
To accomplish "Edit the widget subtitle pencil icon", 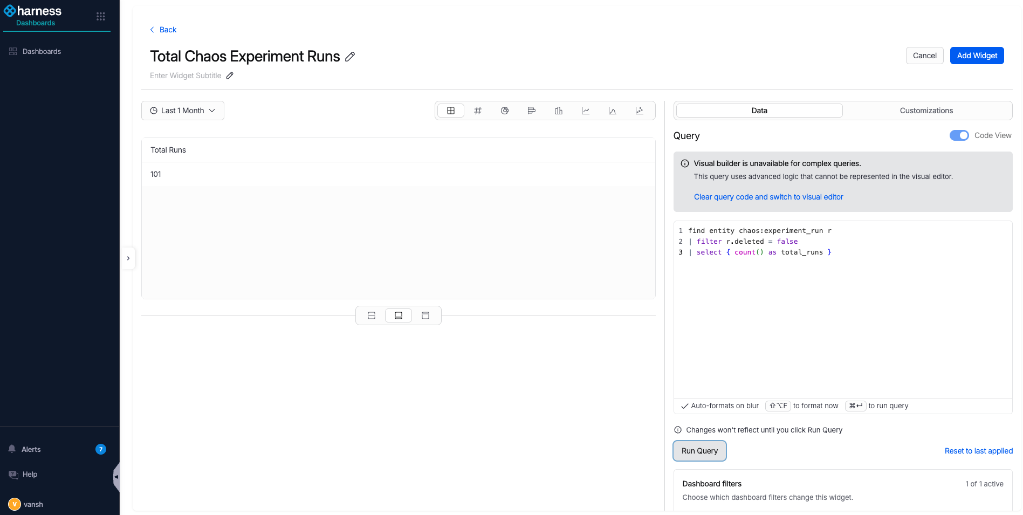I will tap(230, 75).
